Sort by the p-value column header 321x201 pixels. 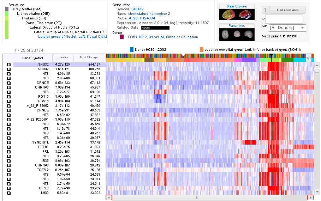point(63,57)
